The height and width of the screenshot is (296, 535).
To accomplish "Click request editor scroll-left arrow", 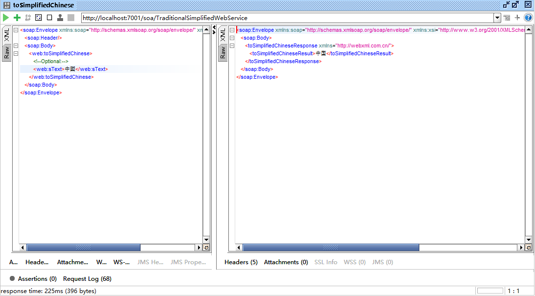I will pyautogui.click(x=23, y=248).
